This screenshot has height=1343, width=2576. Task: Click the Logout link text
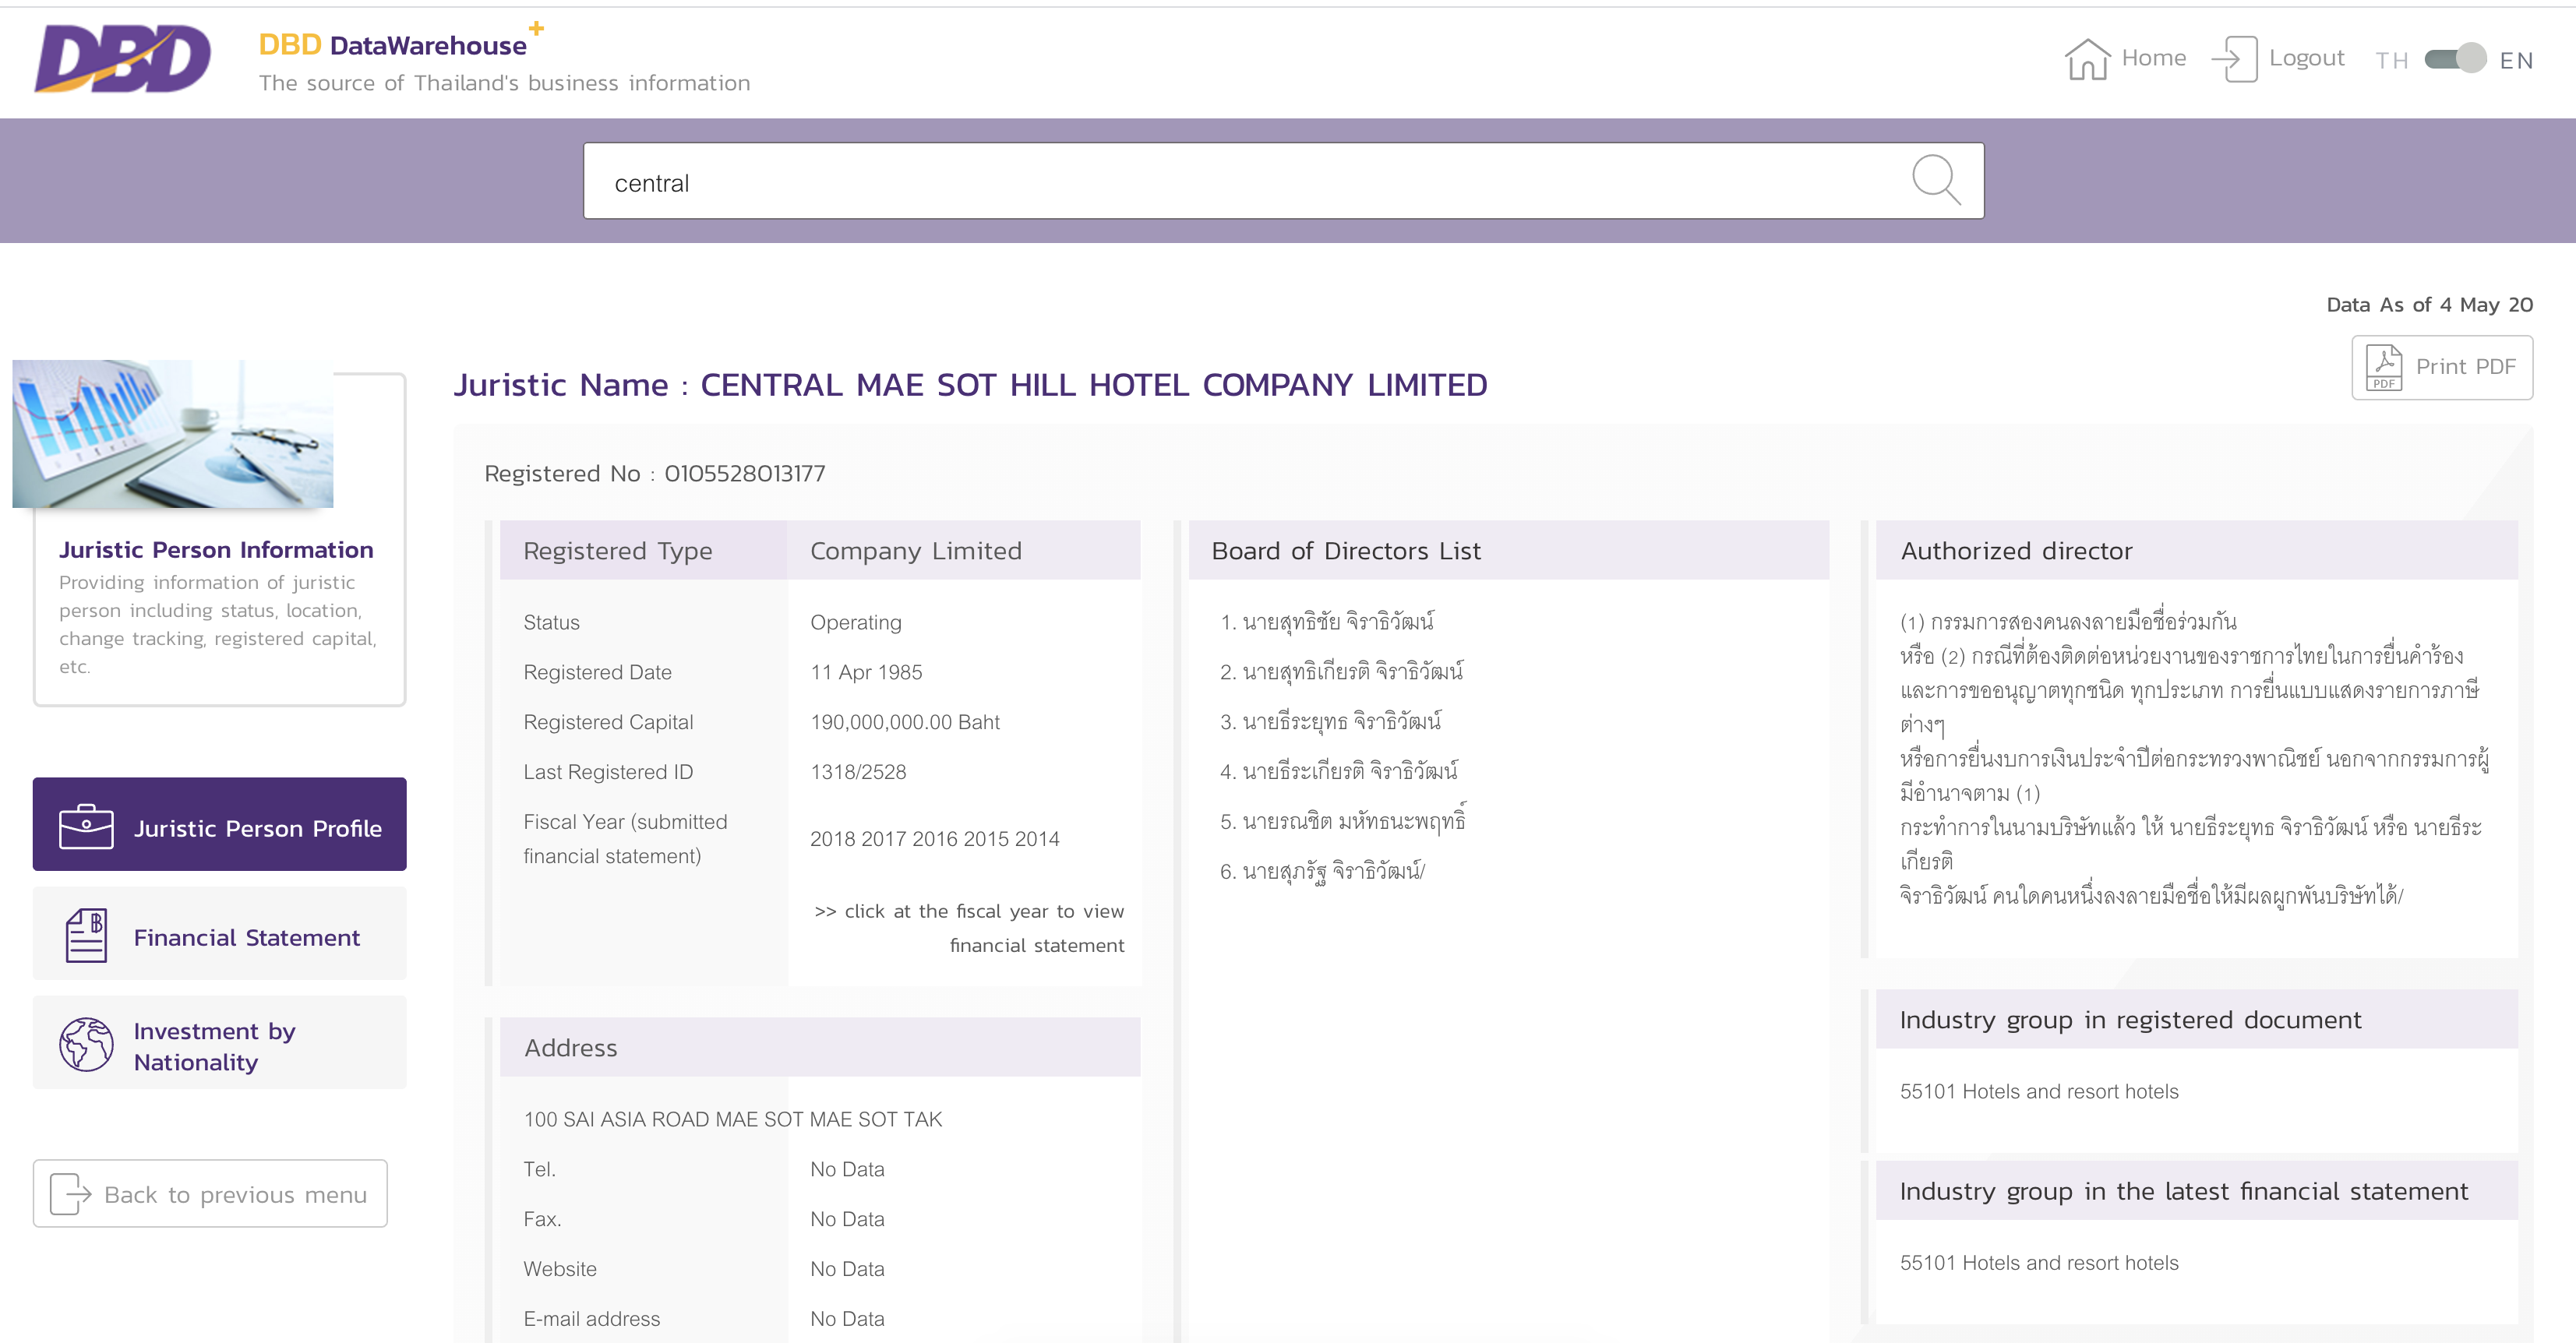tap(2306, 58)
